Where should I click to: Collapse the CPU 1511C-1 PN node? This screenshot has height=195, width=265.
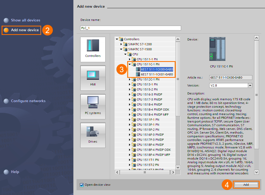[130, 64]
